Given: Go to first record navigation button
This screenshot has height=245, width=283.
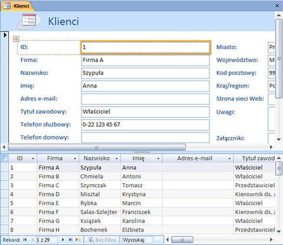Looking at the screenshot, I should (x=25, y=240).
